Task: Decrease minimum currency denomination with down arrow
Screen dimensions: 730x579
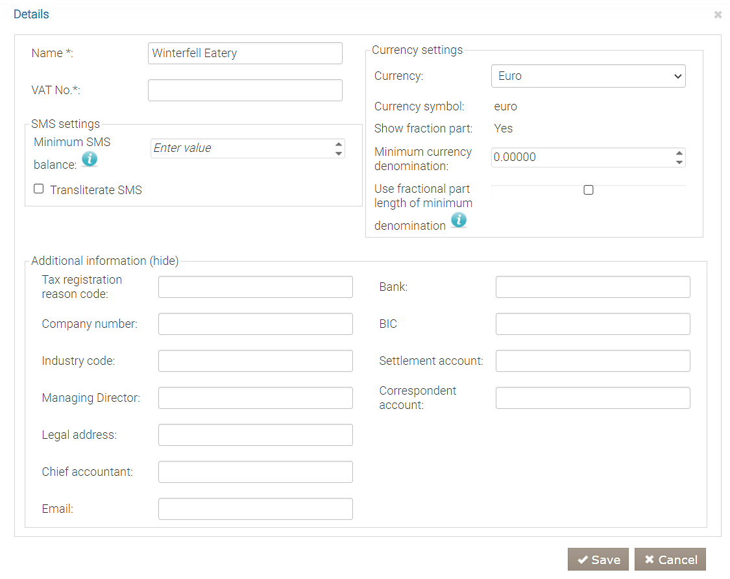Action: pyautogui.click(x=679, y=162)
